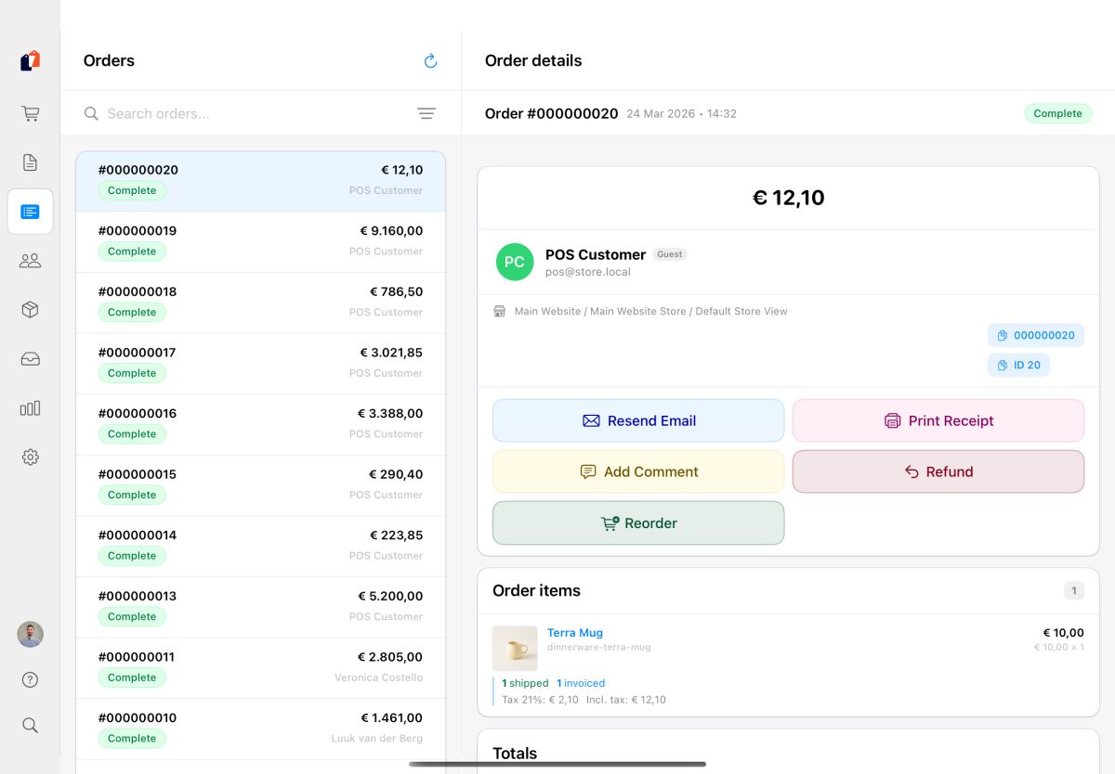
Task: Open the inbox tray icon in the sidebar
Action: click(x=30, y=358)
